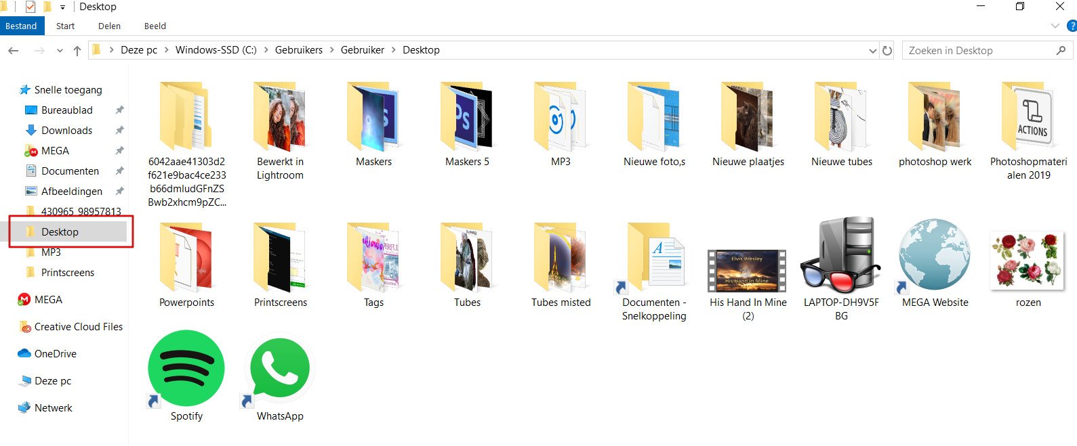Click the refresh icon beside address bar
The height and width of the screenshot is (446, 1077).
click(887, 50)
